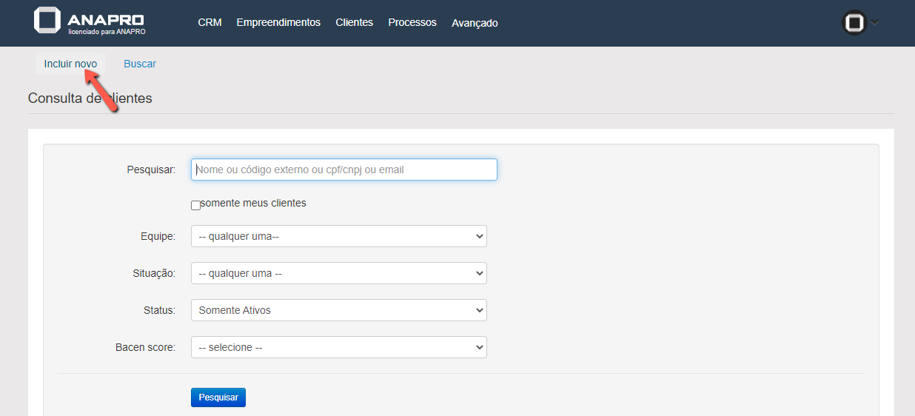
Task: Focus the Nome ou código externo search field
Action: point(343,170)
